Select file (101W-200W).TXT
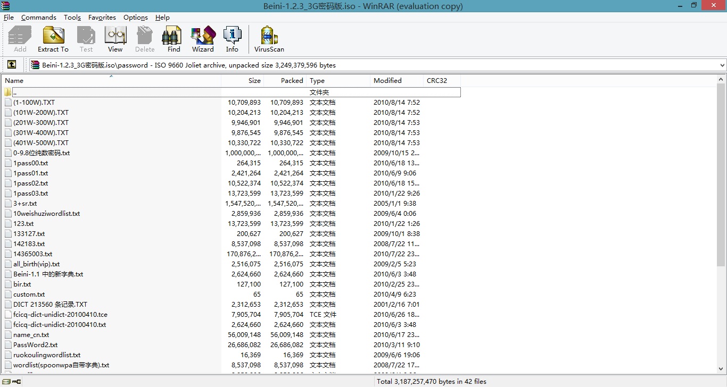 click(41, 113)
